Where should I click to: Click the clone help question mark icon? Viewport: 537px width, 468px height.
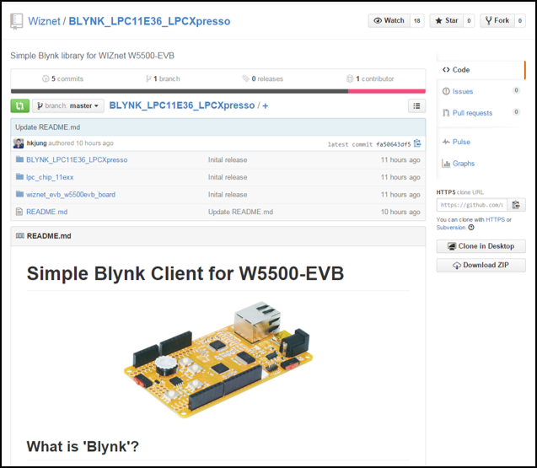[x=471, y=228]
